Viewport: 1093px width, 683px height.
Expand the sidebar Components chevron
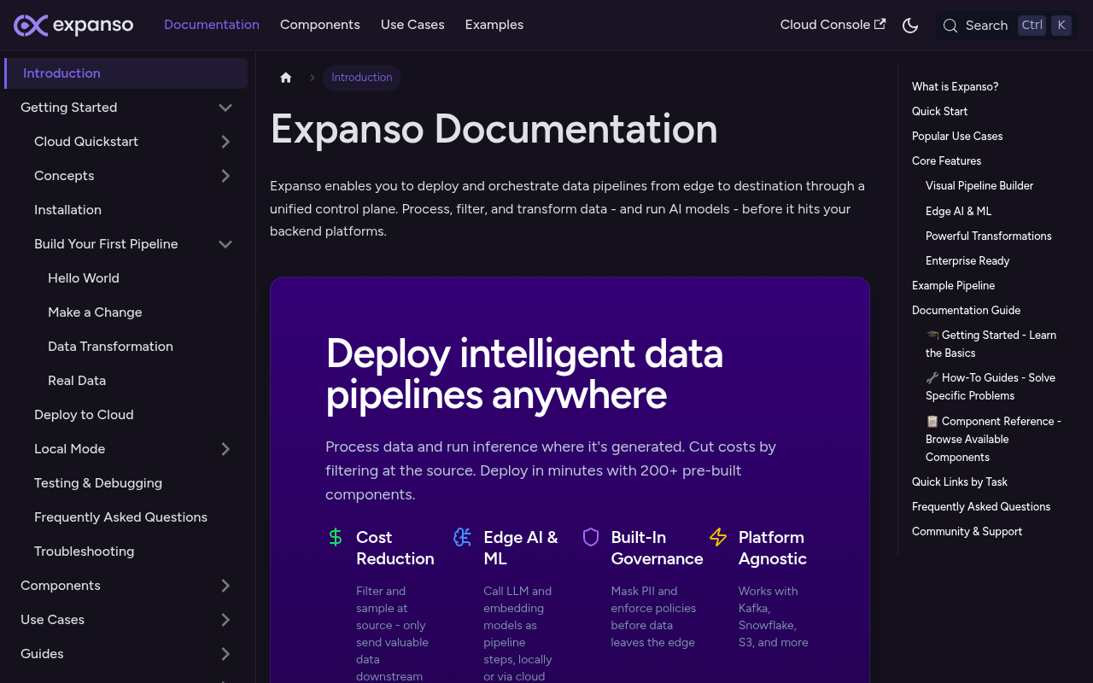click(225, 586)
